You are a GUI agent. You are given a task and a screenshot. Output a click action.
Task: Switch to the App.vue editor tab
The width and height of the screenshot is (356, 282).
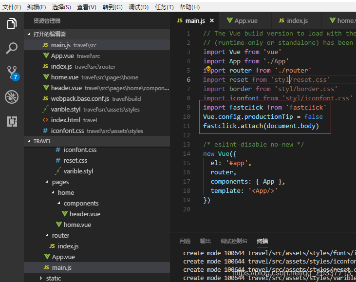point(245,20)
